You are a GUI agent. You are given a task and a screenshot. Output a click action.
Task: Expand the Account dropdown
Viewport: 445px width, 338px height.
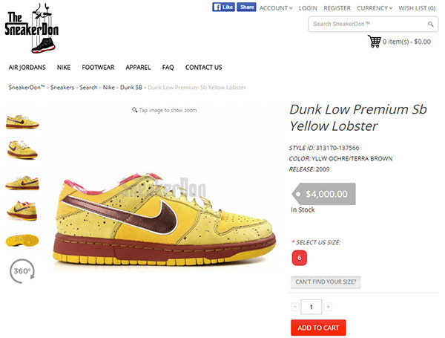click(x=276, y=8)
